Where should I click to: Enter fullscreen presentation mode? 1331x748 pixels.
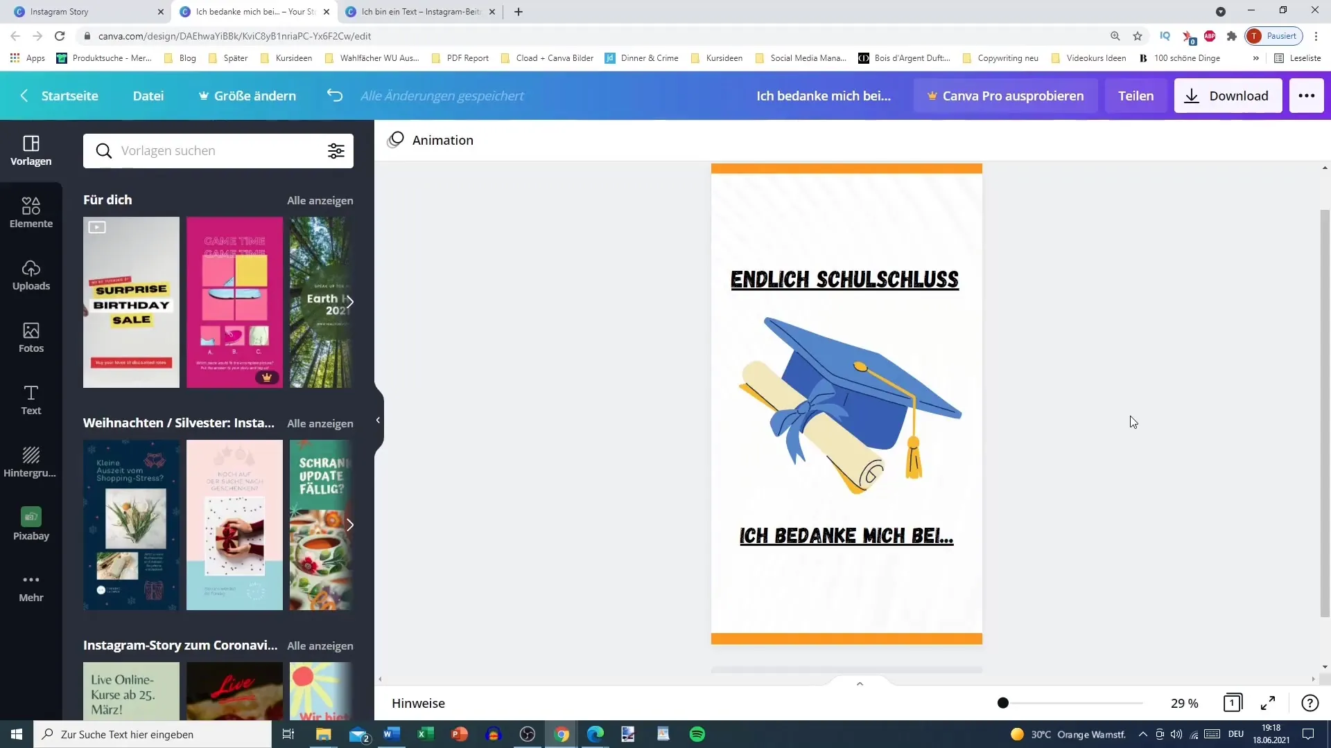point(1268,703)
